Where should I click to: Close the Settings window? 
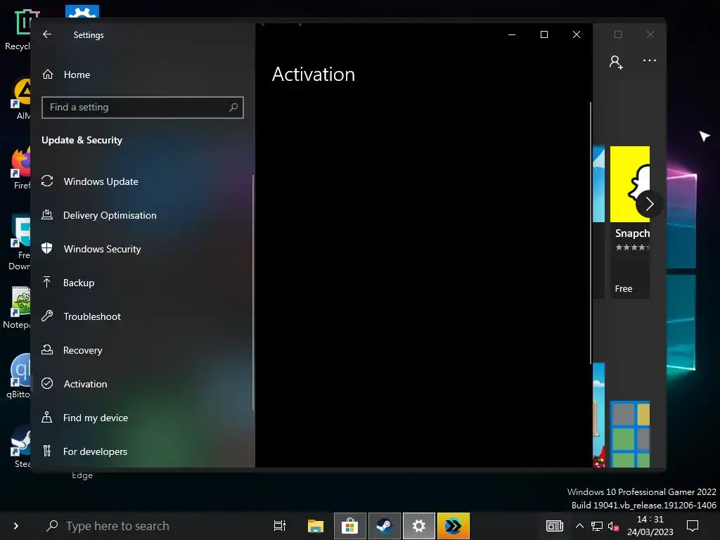577,34
